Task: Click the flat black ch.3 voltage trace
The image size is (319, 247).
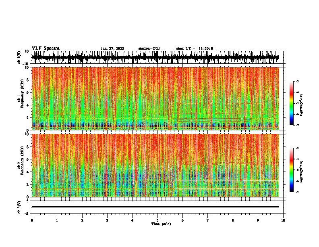Action: tap(155, 207)
